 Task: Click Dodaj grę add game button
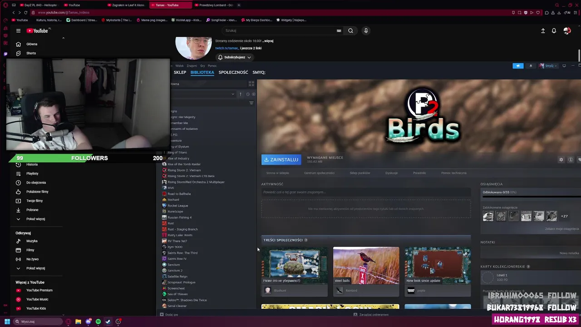point(169,314)
